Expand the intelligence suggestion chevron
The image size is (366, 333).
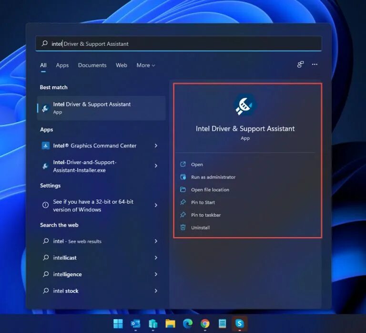click(x=156, y=274)
